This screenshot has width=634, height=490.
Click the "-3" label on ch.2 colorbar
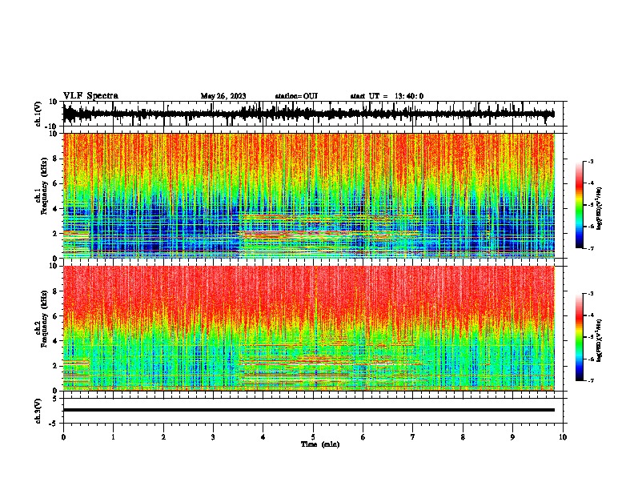[590, 294]
